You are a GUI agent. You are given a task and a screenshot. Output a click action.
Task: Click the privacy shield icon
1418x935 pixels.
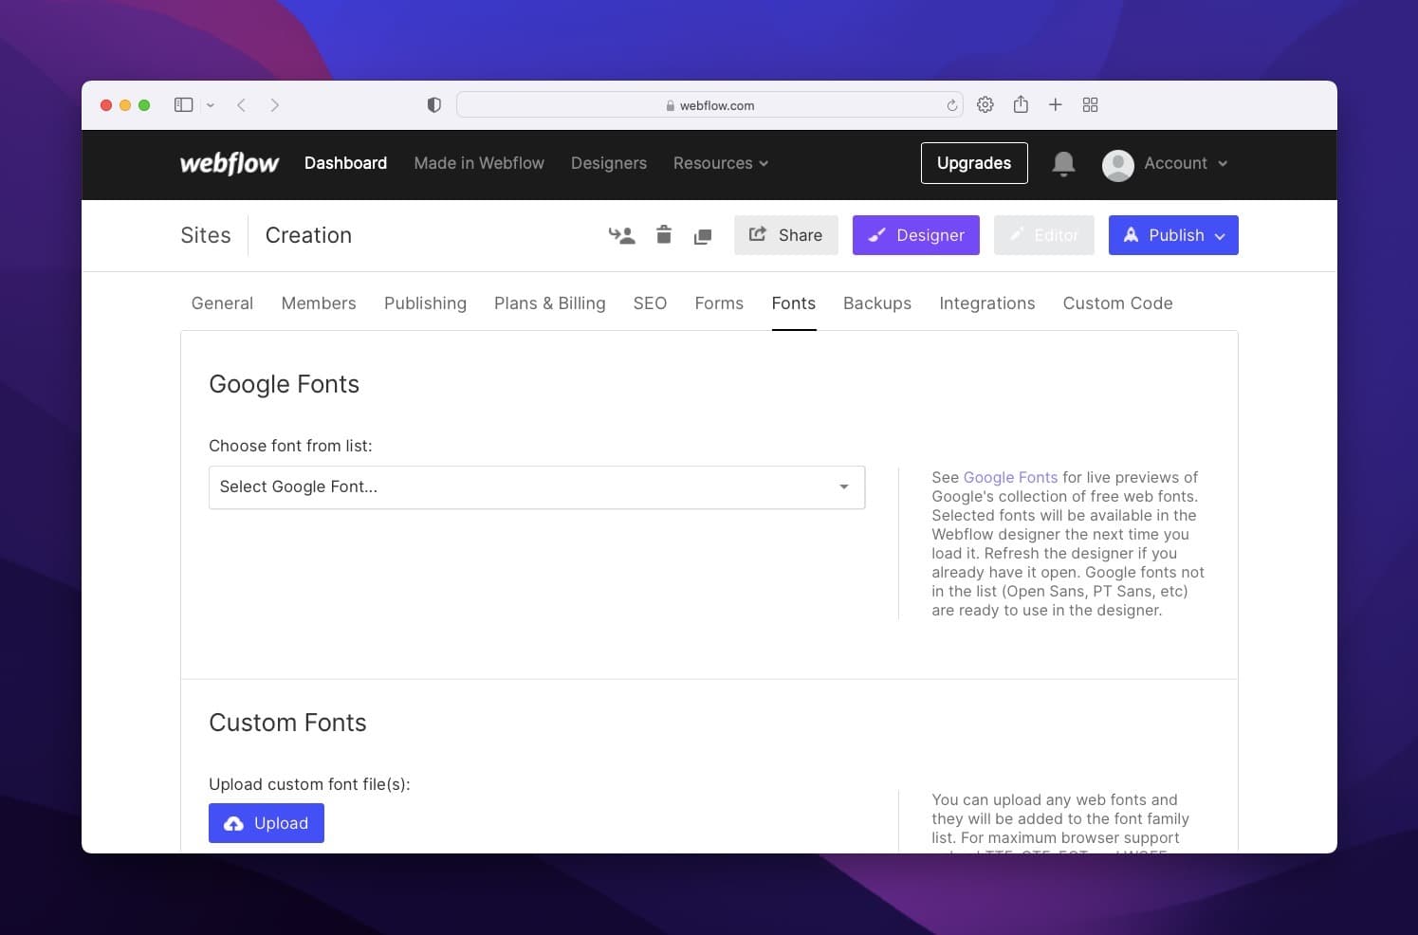click(434, 105)
